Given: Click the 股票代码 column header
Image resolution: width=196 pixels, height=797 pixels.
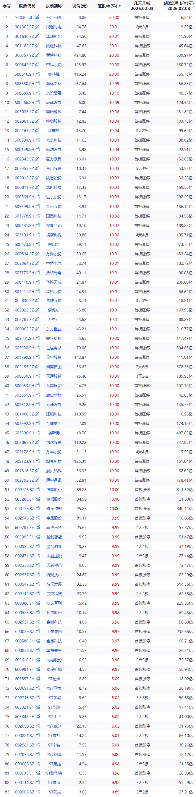Looking at the screenshot, I should (x=27, y=6).
